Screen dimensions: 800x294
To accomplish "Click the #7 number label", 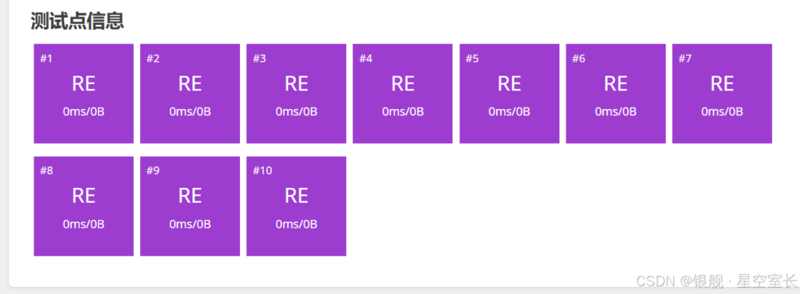I will (x=684, y=58).
